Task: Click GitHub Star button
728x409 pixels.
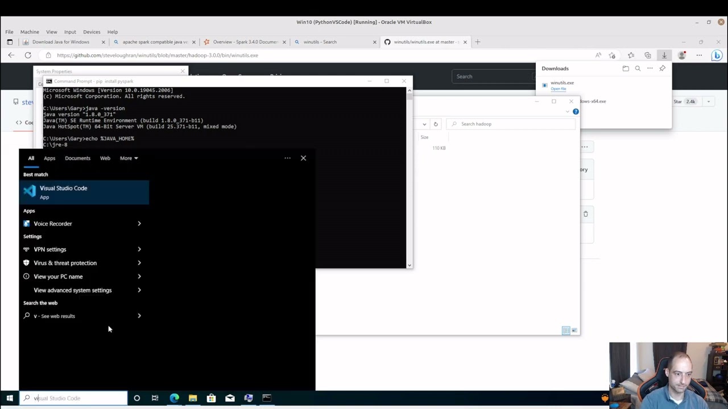Action: click(x=685, y=102)
